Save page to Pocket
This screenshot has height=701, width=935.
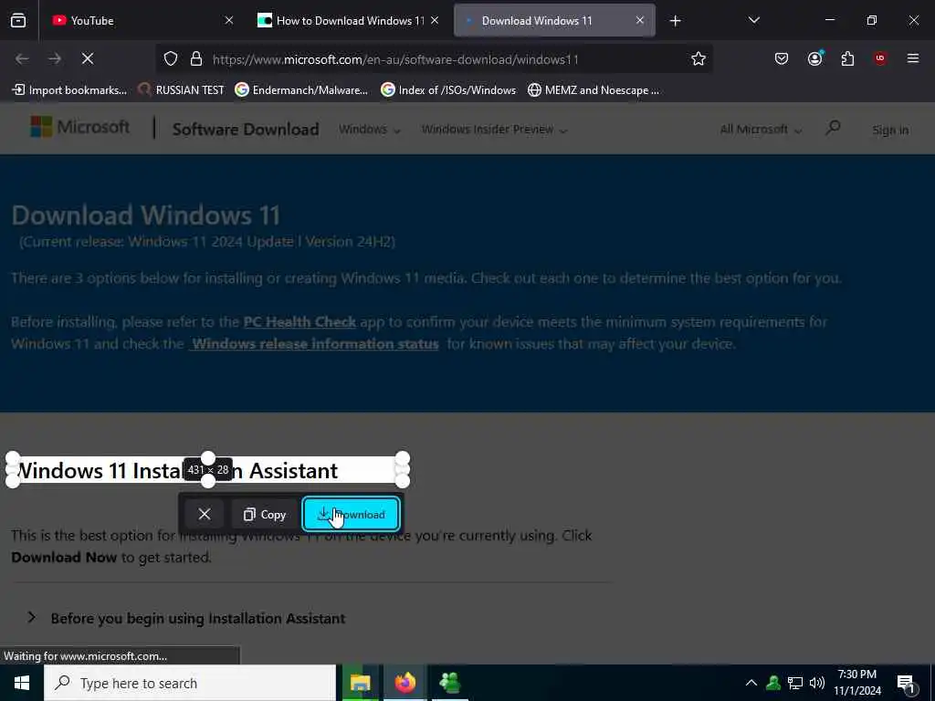click(782, 58)
